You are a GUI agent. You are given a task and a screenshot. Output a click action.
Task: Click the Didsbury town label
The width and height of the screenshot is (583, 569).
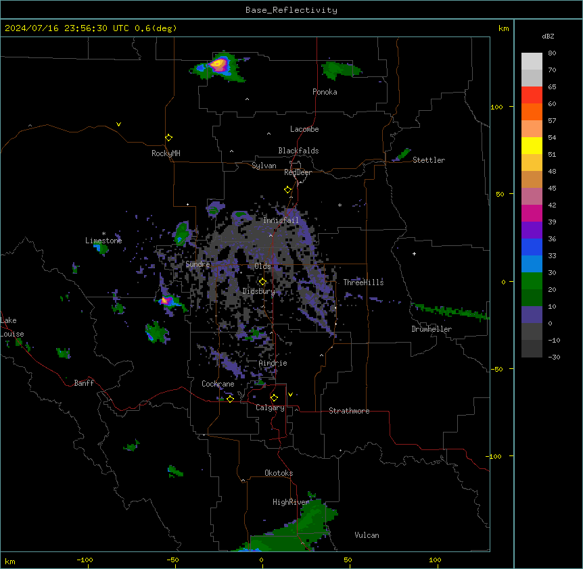point(259,291)
